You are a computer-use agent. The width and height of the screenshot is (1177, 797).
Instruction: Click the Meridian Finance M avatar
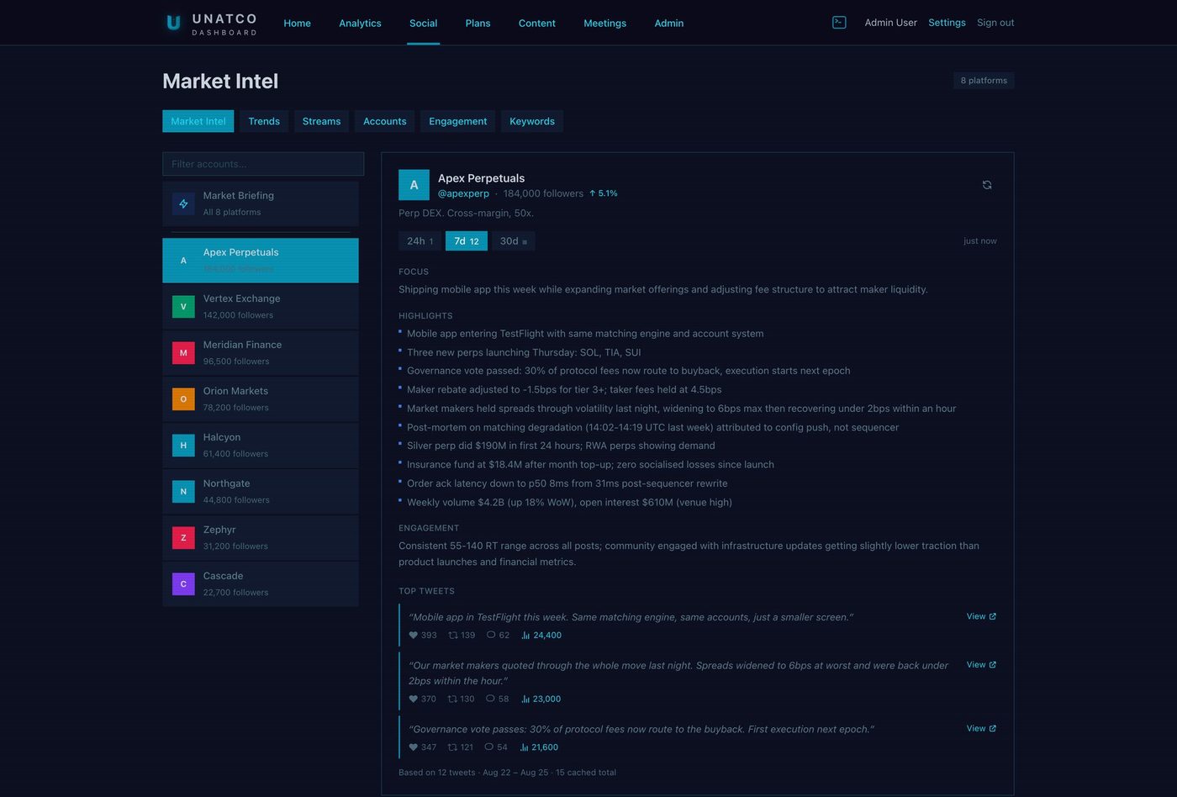pyautogui.click(x=183, y=353)
